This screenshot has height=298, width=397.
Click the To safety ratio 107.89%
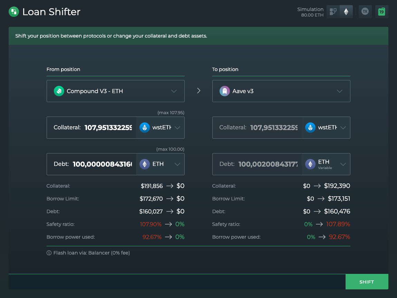(338, 224)
